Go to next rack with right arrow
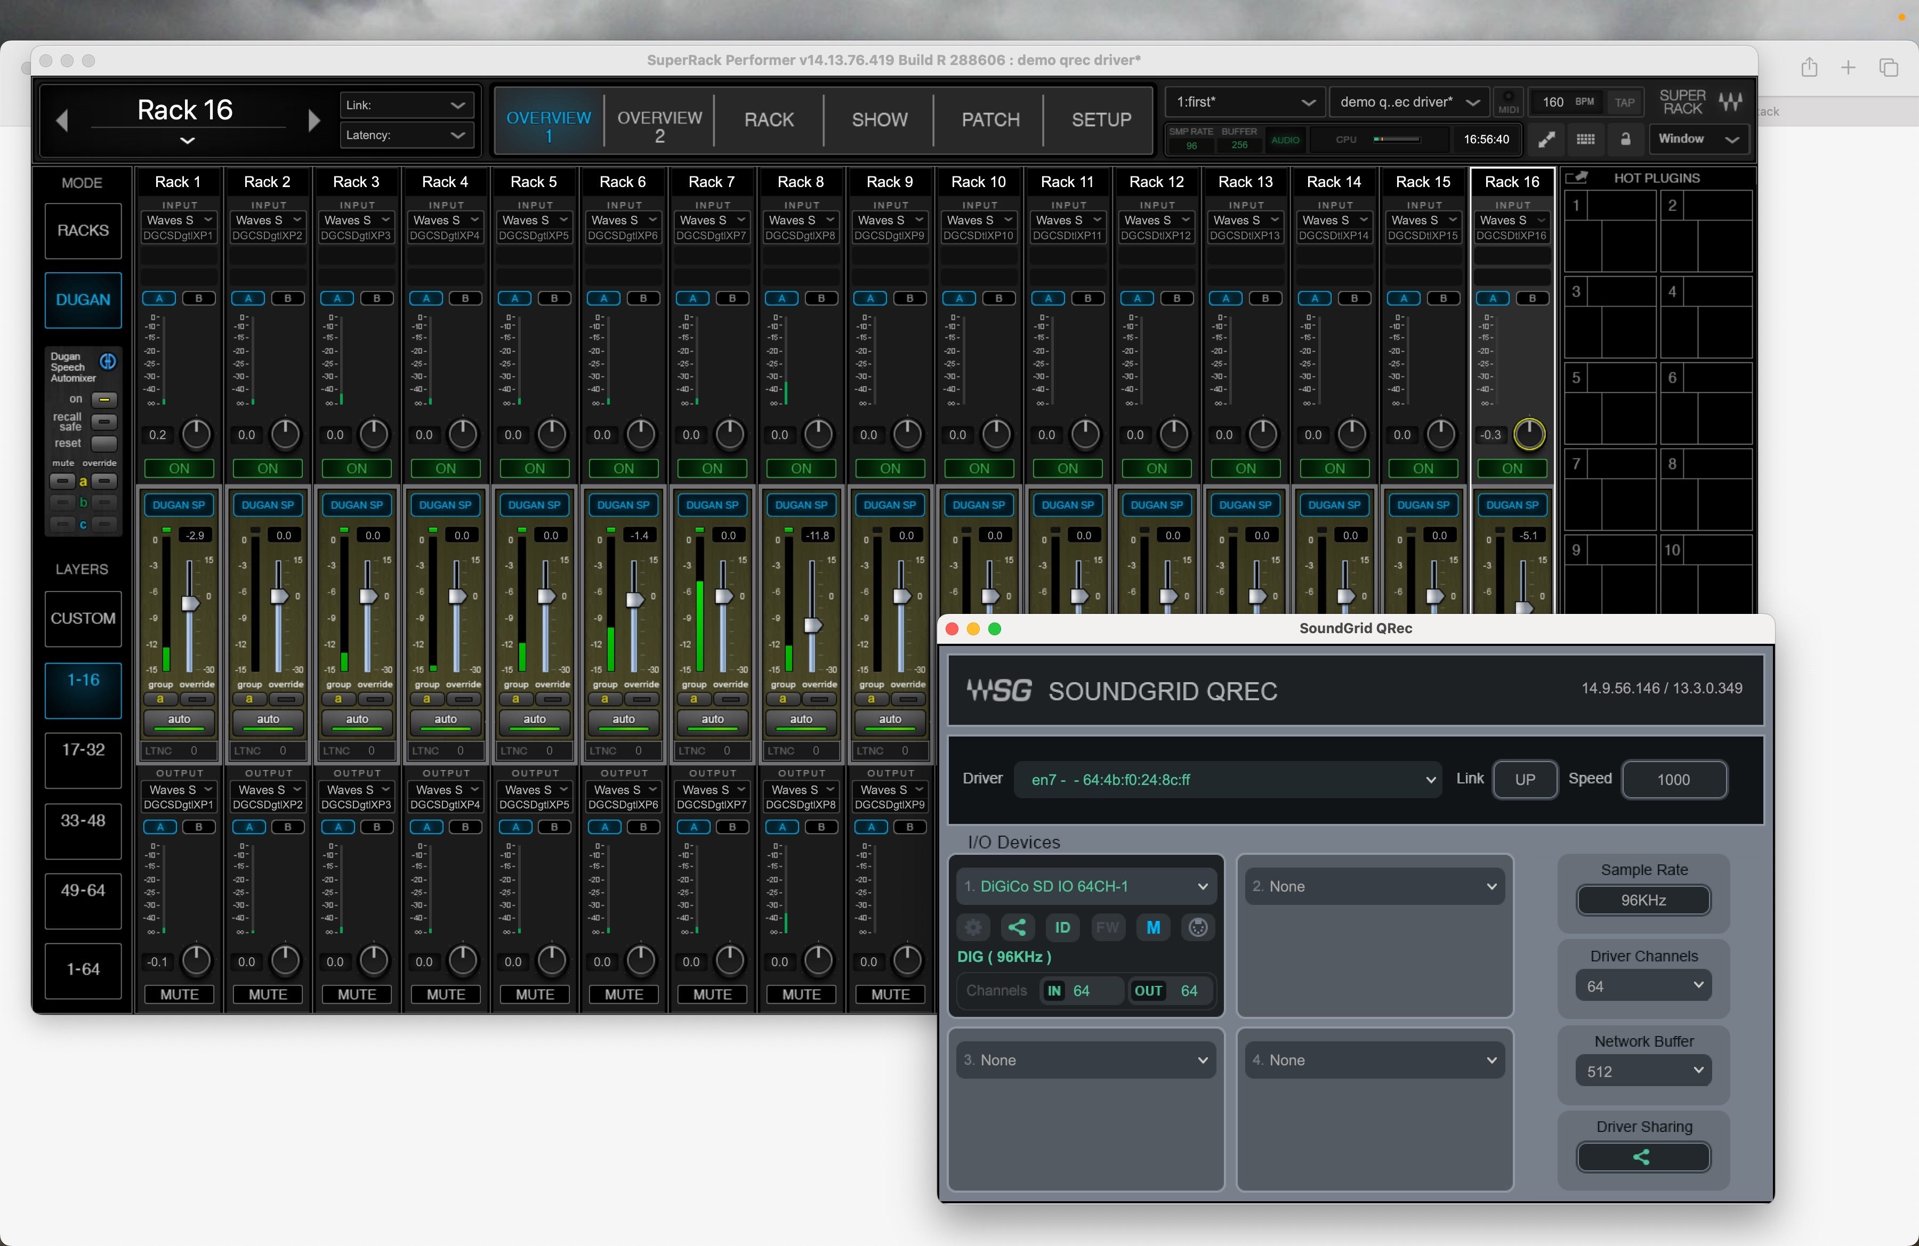This screenshot has width=1919, height=1246. pyautogui.click(x=313, y=121)
